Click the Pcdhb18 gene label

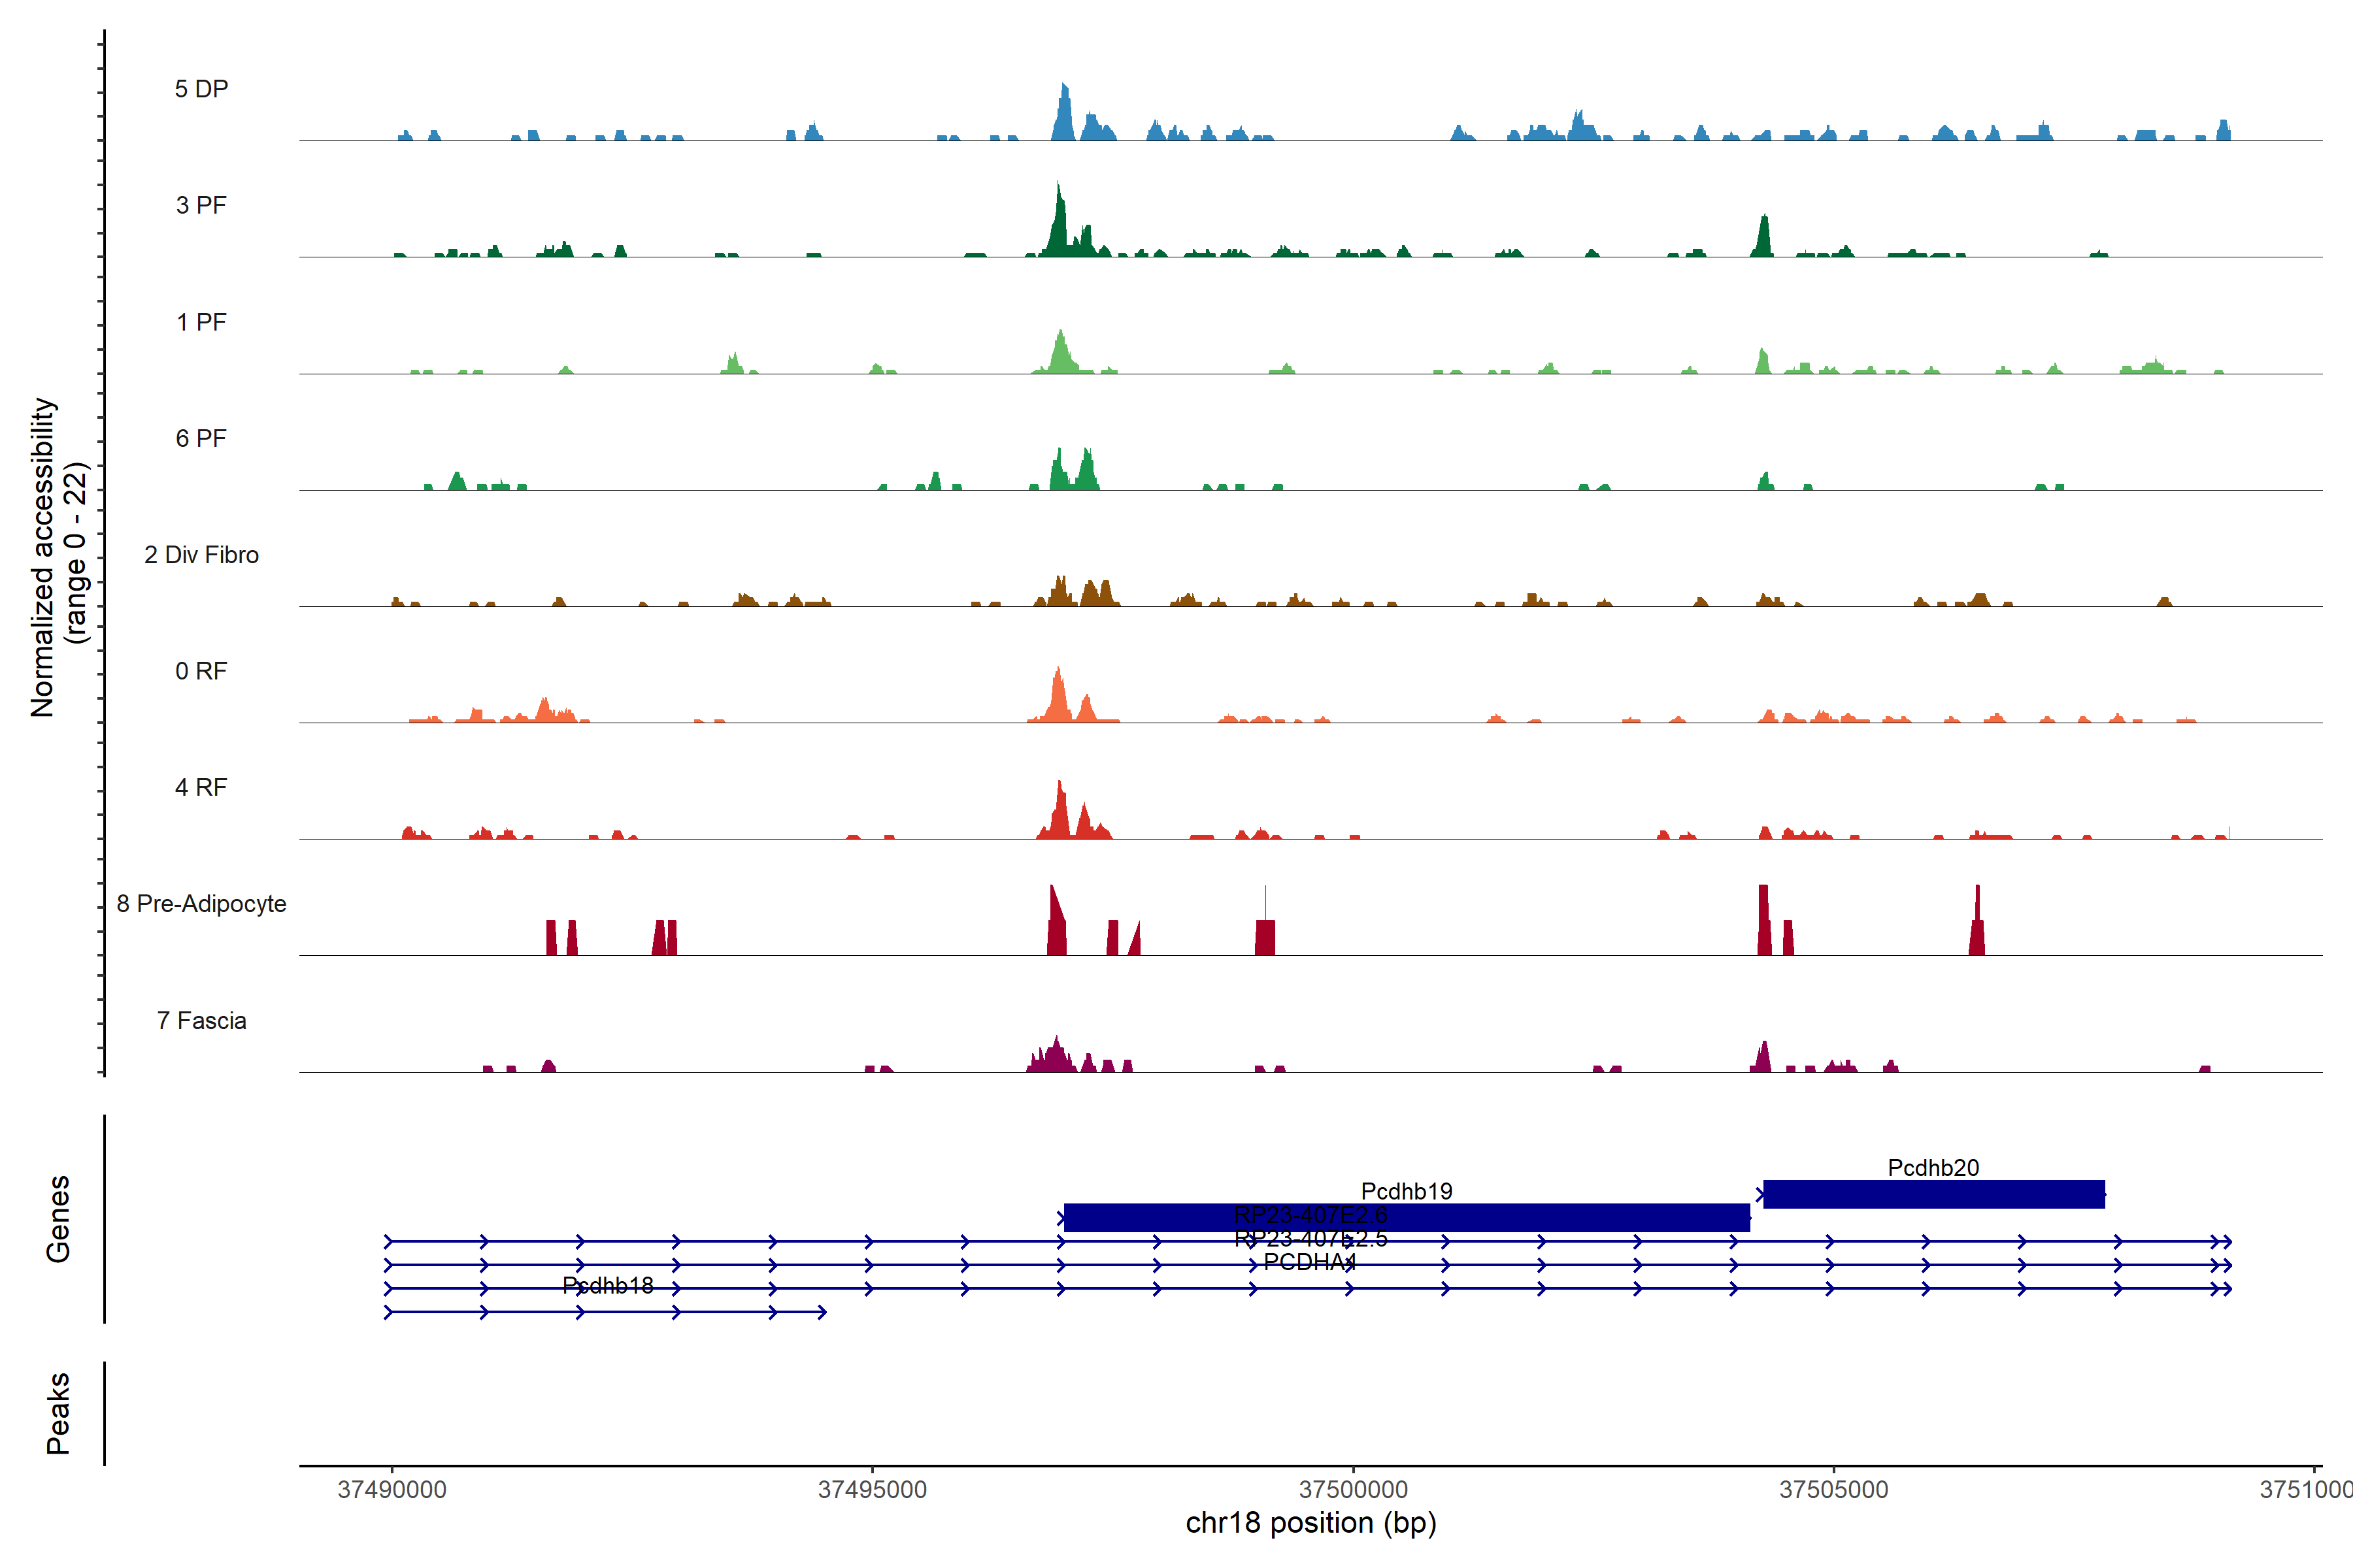point(607,1285)
